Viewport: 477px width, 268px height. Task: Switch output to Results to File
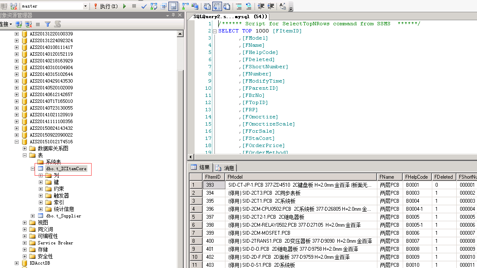[x=227, y=6]
